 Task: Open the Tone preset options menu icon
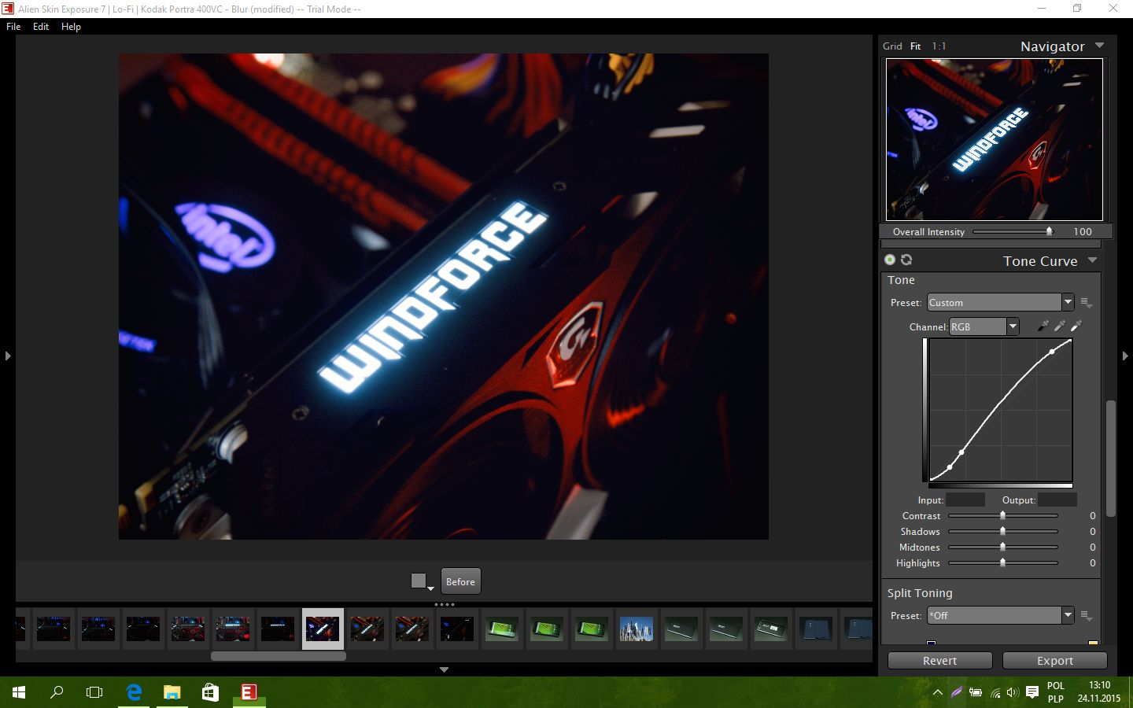[1087, 303]
